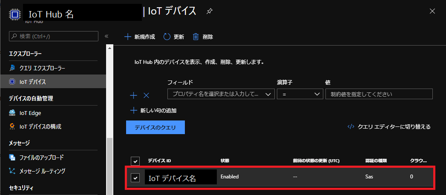The width and height of the screenshot is (446, 195).
Task: Open the フィールド property name dropdown
Action: (221, 94)
